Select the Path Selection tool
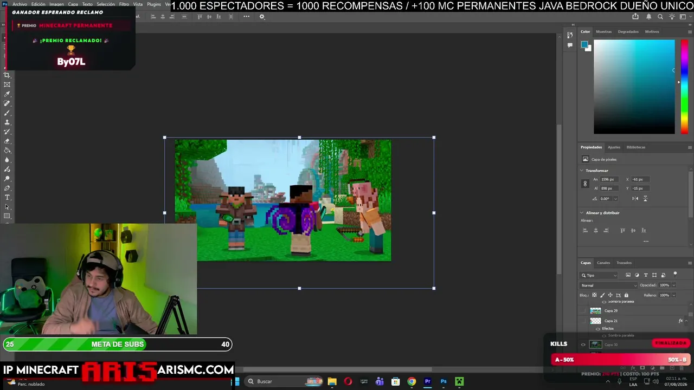694x390 pixels. click(7, 207)
